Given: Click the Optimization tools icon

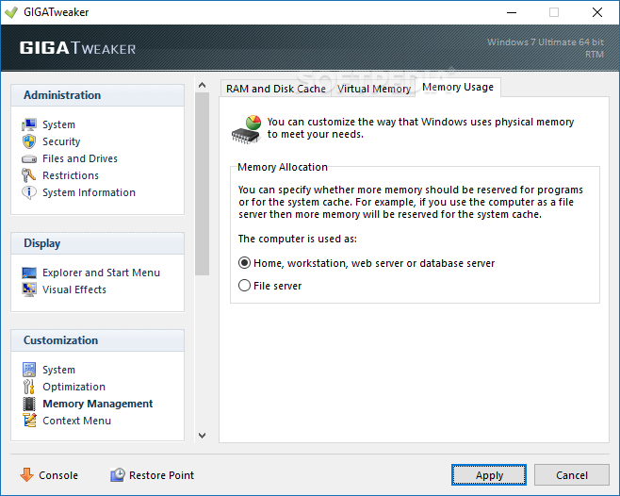Looking at the screenshot, I should pos(29,387).
